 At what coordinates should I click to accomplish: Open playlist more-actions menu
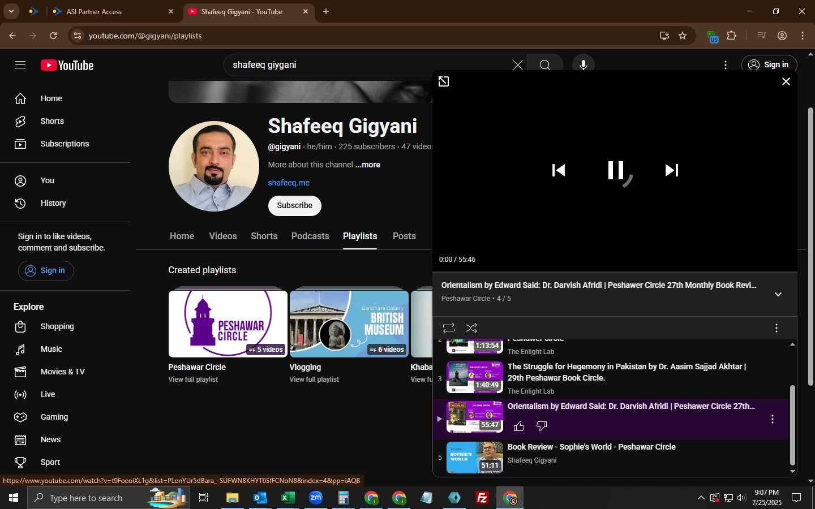tap(777, 328)
